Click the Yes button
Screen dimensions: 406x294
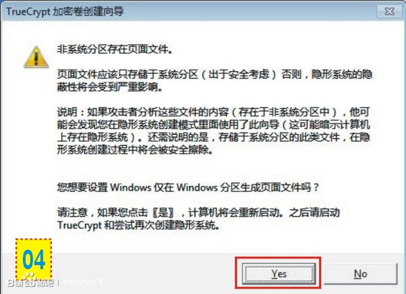pos(279,274)
